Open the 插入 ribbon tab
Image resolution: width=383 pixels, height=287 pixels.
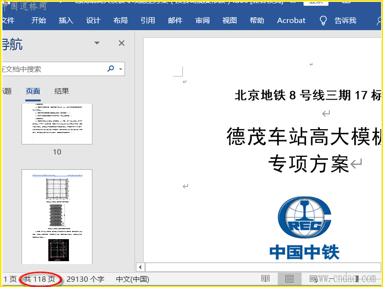pos(66,20)
